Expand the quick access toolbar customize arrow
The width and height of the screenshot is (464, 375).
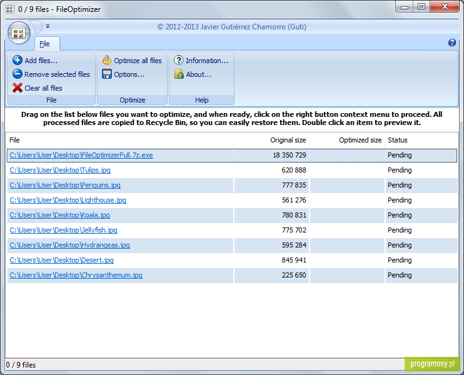[x=48, y=27]
